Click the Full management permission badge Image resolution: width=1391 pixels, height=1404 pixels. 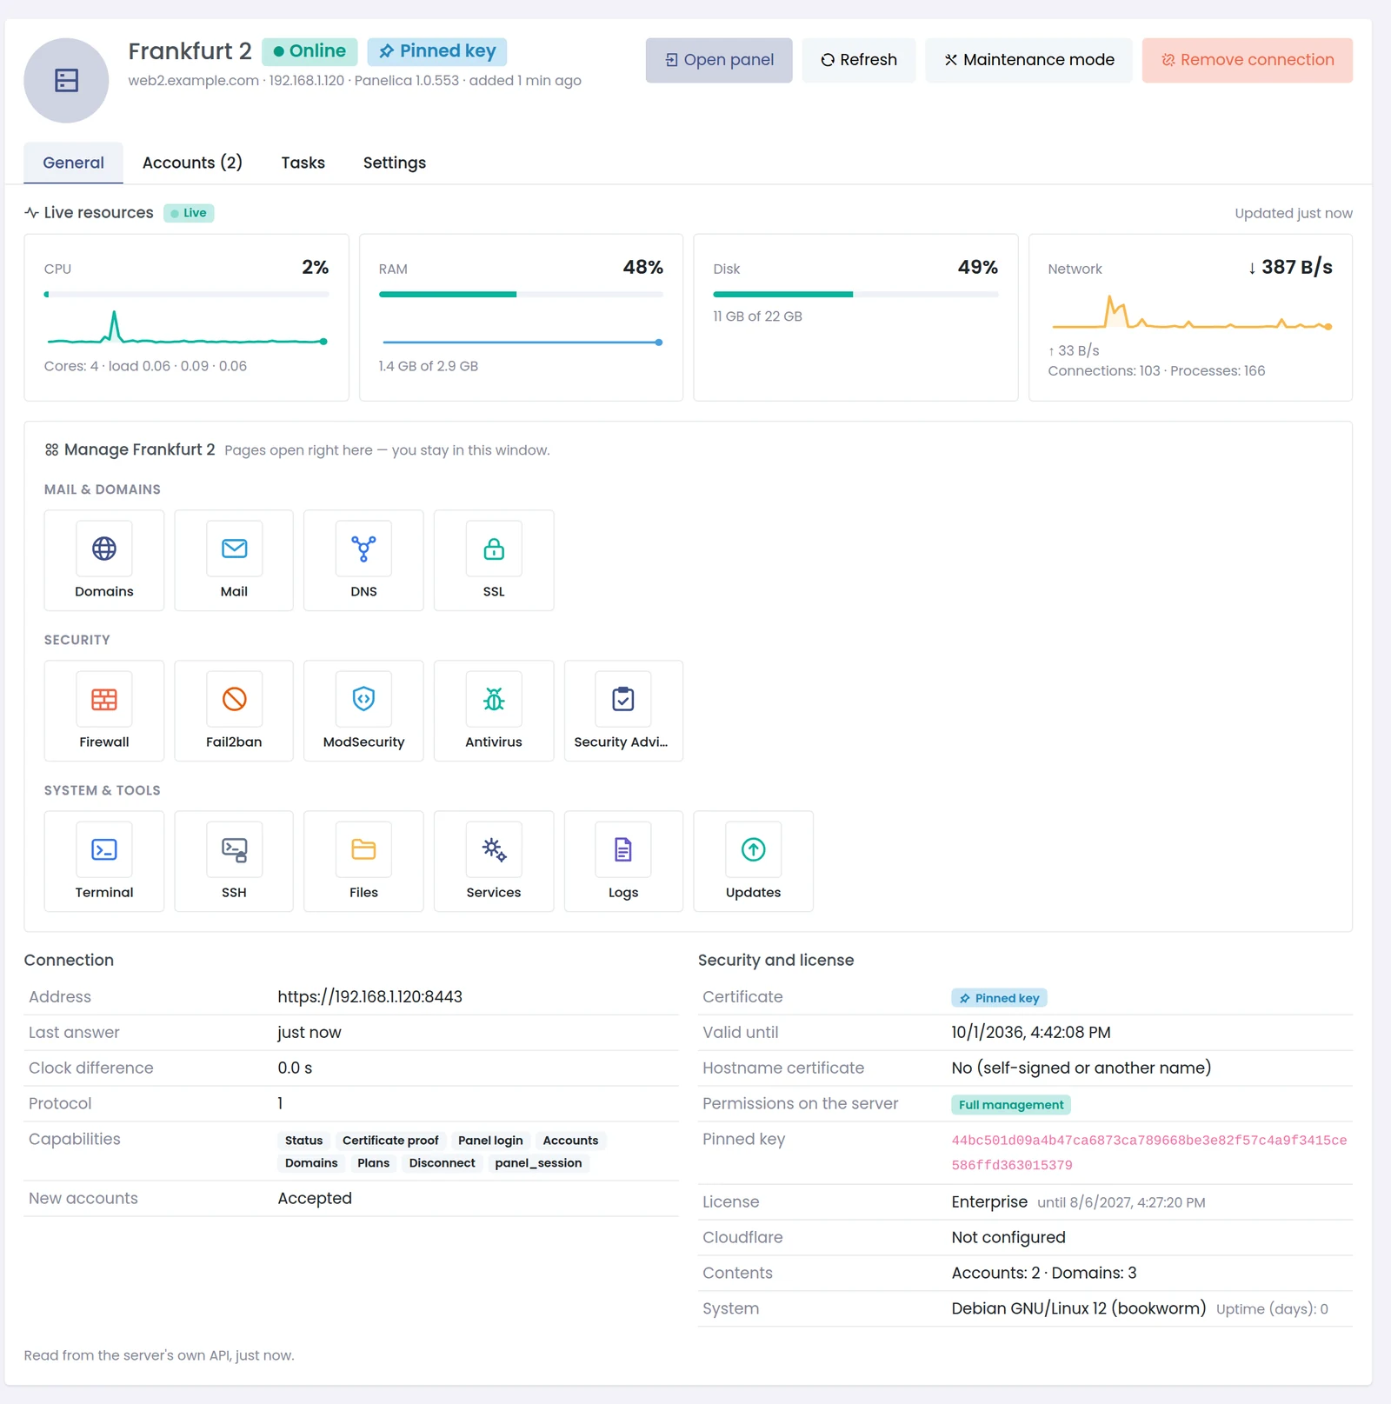pos(1011,1105)
